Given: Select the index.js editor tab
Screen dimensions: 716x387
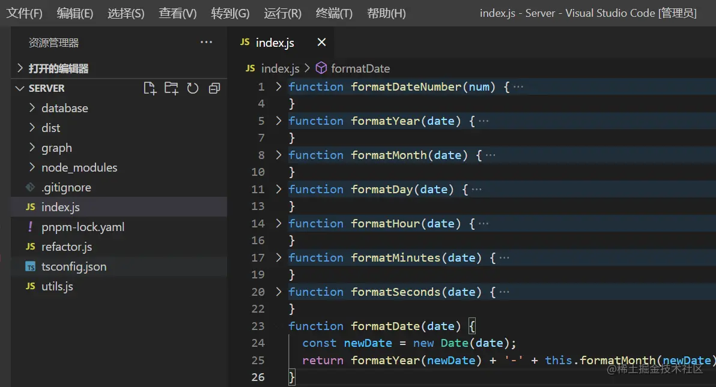Looking at the screenshot, I should pos(275,43).
